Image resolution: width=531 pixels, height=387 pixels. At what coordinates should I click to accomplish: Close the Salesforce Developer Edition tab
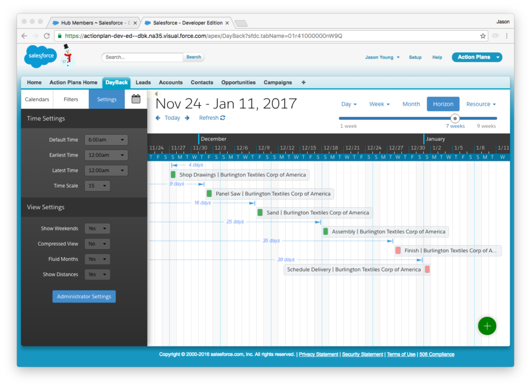click(x=227, y=23)
